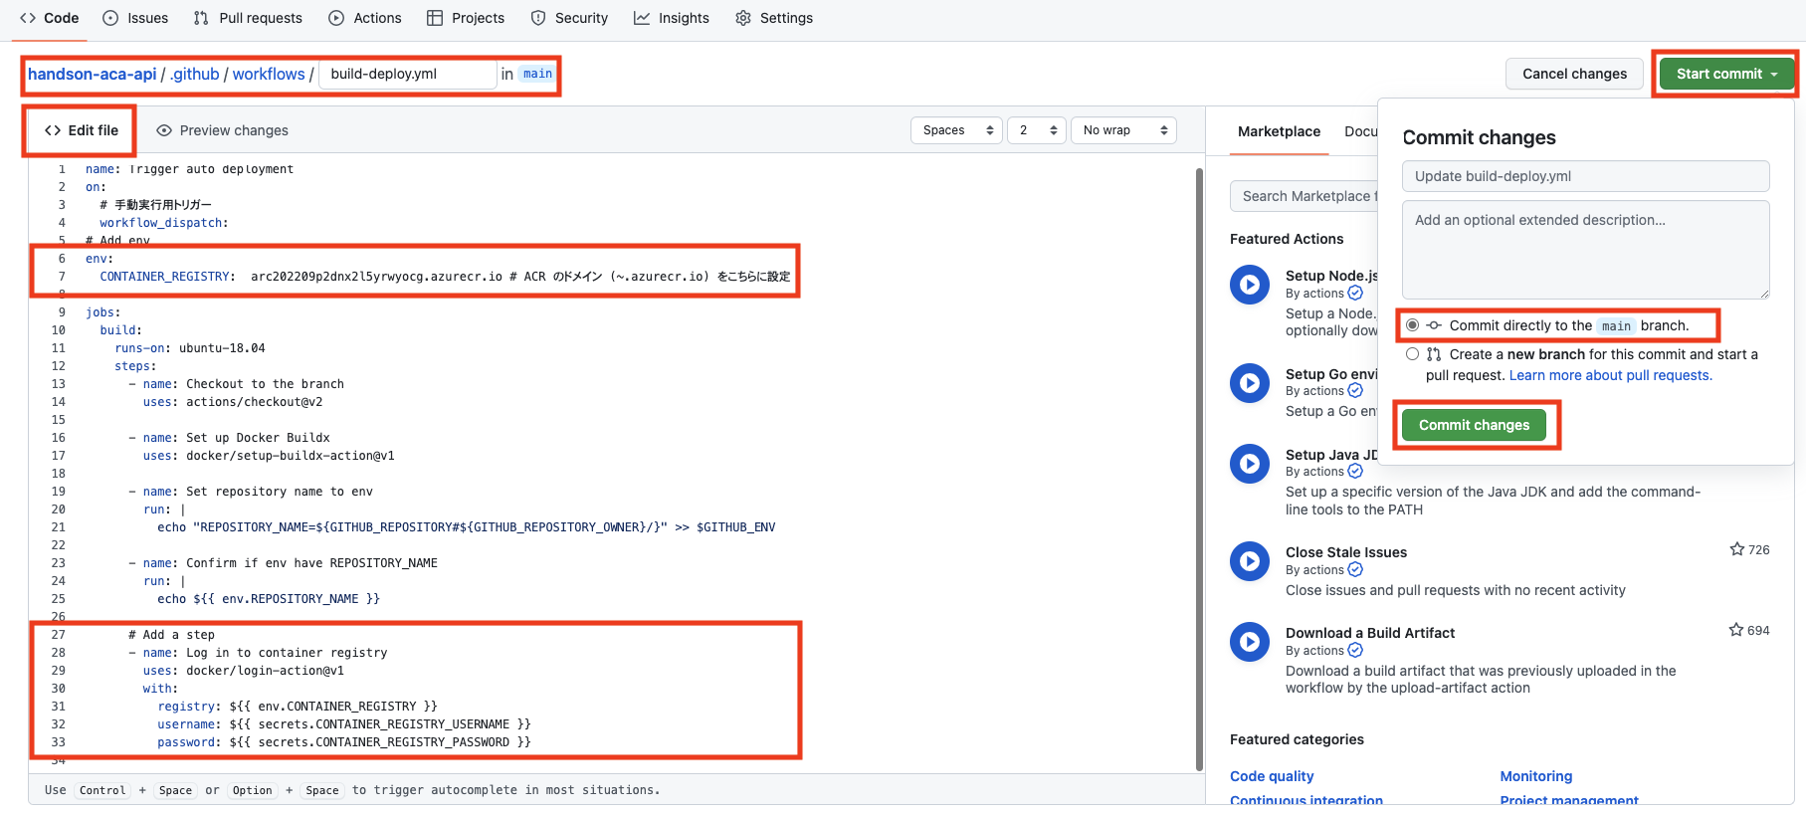Click the workflow_dispatch: line
The width and height of the screenshot is (1806, 815).
click(x=163, y=223)
